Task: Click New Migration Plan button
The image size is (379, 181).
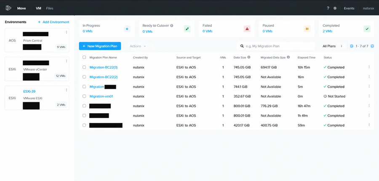Action: 100,46
